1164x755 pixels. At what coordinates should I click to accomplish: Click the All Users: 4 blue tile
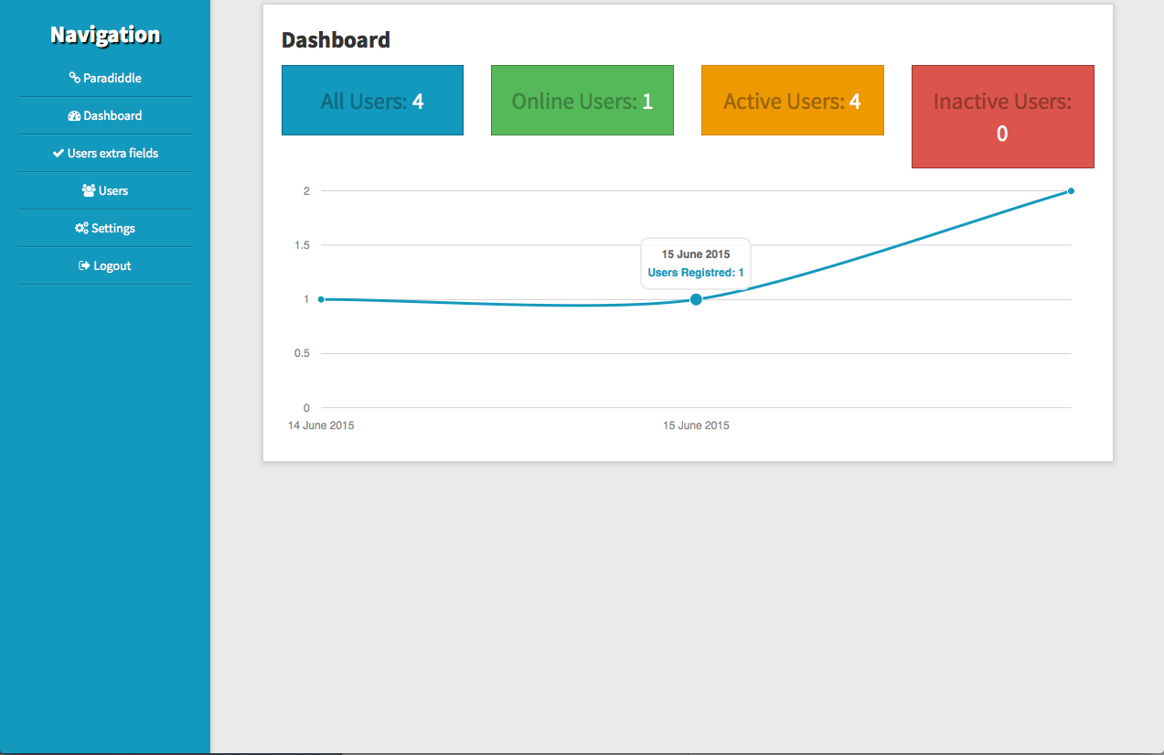tap(372, 101)
